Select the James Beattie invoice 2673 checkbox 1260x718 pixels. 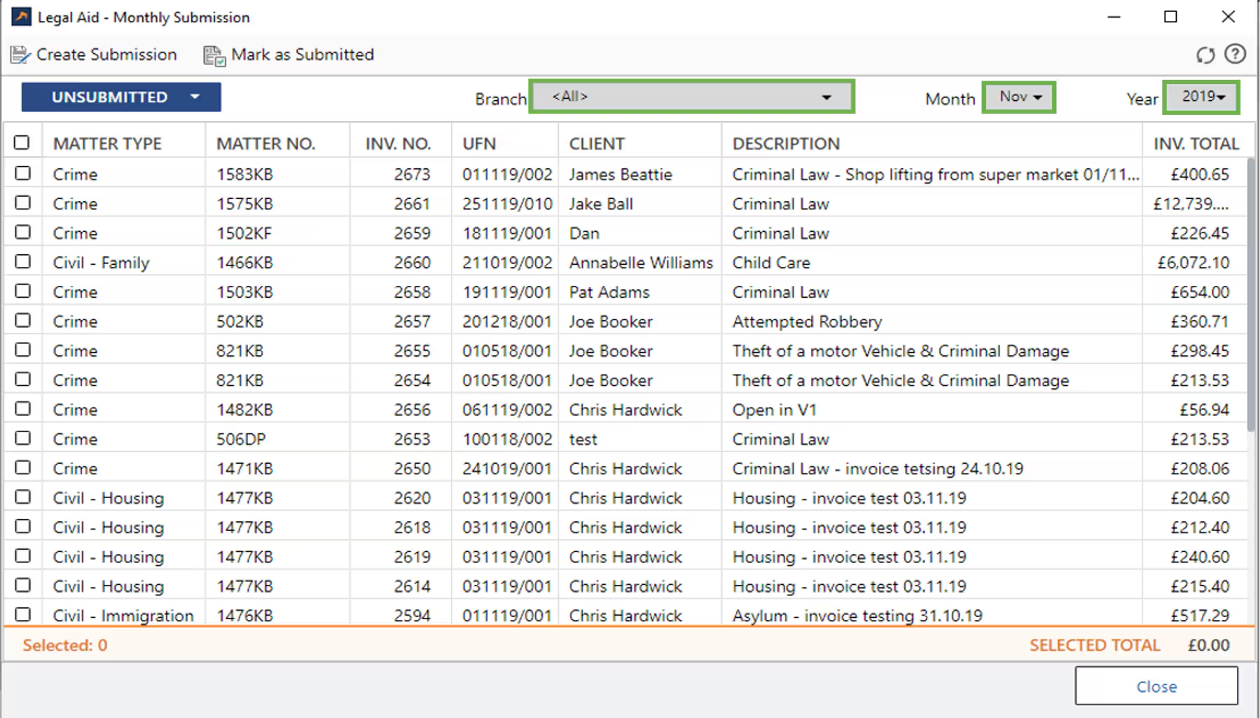click(22, 173)
